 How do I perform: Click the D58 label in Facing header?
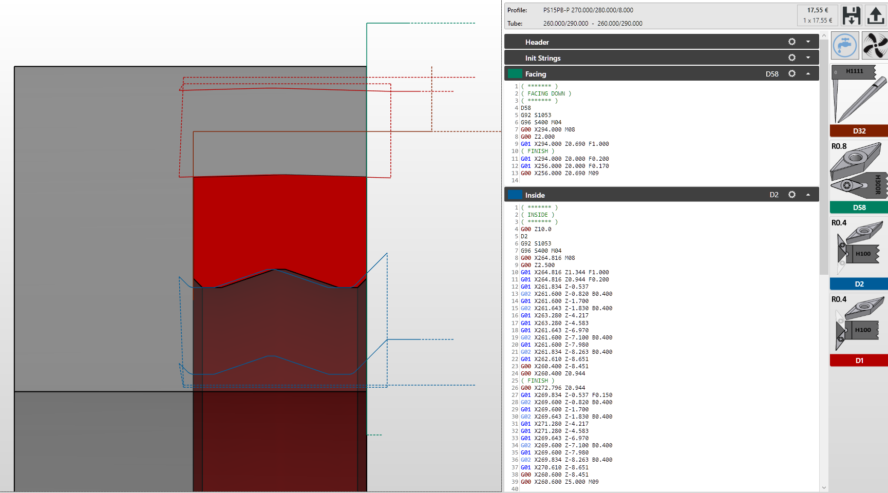(772, 74)
